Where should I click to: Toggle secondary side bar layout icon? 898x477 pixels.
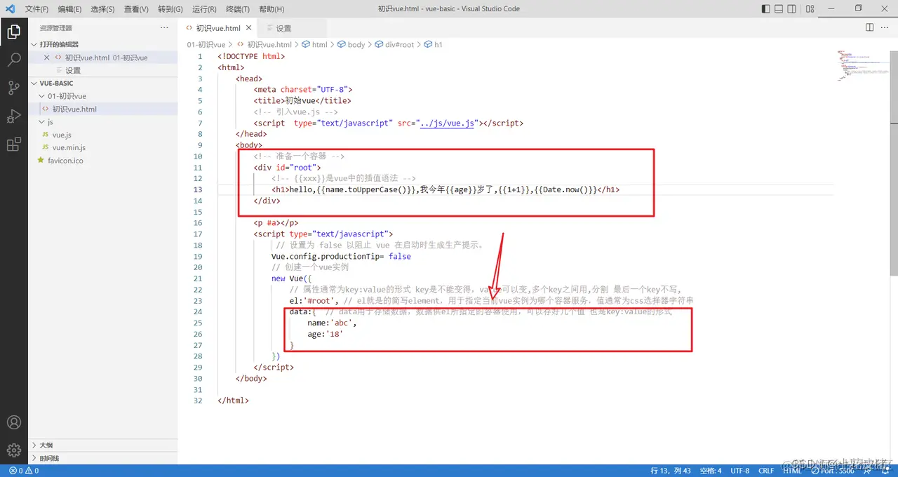pyautogui.click(x=792, y=8)
